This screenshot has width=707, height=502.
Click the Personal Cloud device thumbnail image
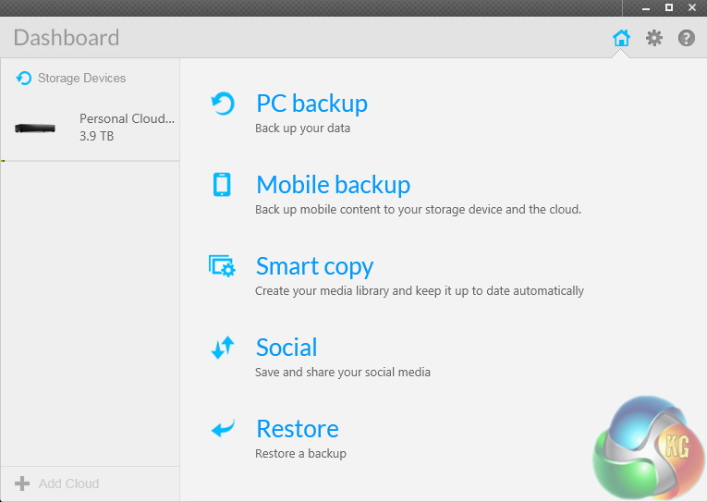35,128
